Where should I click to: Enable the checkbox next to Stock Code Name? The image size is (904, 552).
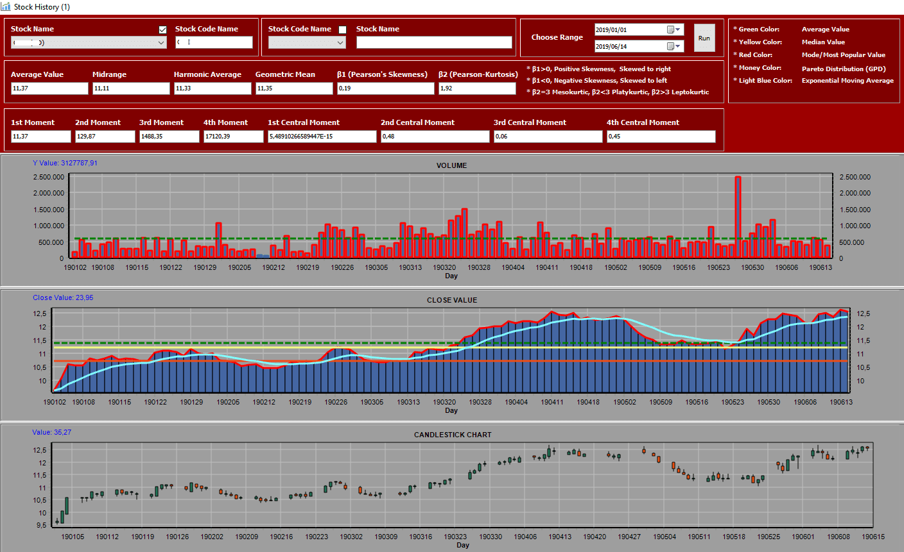coord(342,29)
